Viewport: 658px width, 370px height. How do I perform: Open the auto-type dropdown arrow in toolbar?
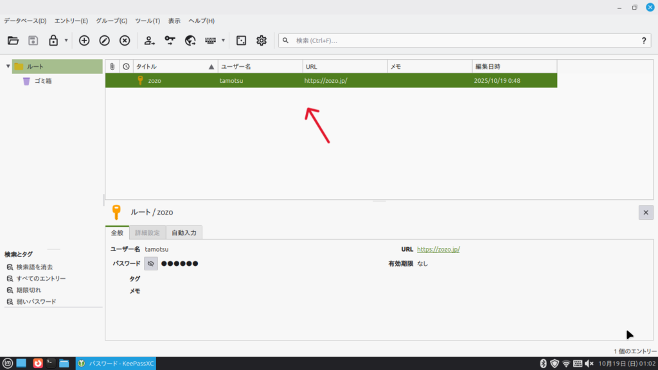tap(223, 40)
